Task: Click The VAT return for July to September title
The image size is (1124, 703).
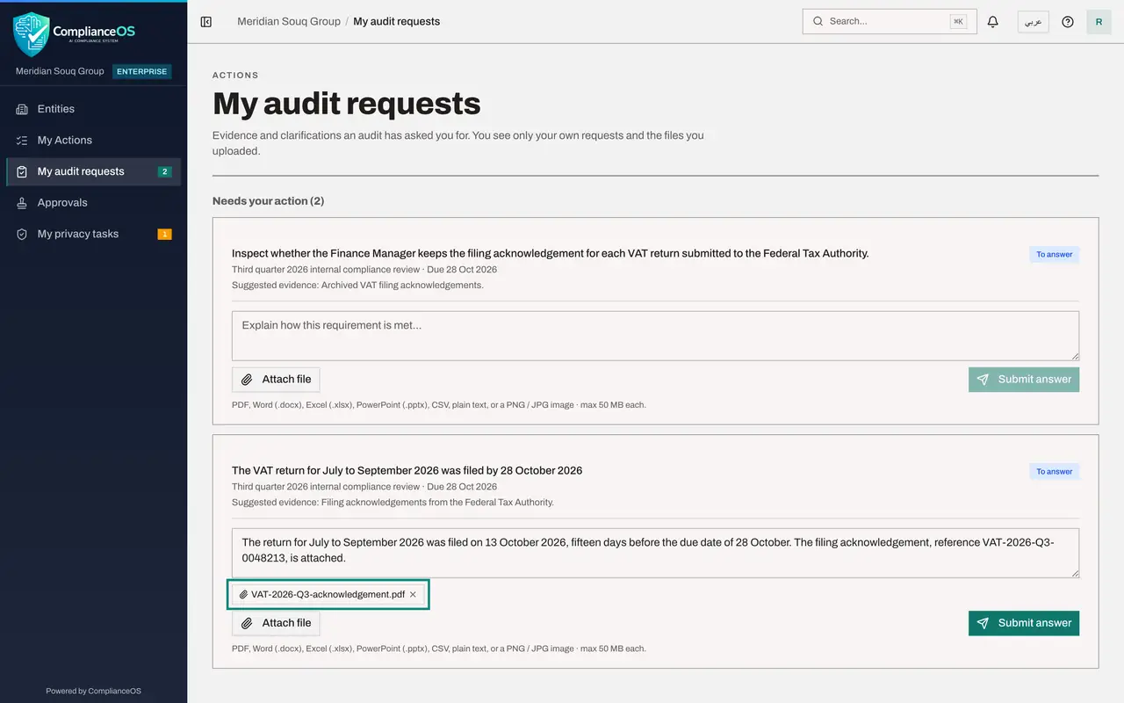Action: click(407, 470)
